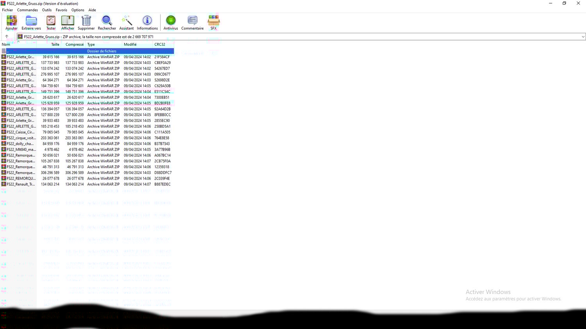586x329 pixels.
Task: Click the archive icon of FS22_Mlt840_ma... file
Action: click(4, 149)
